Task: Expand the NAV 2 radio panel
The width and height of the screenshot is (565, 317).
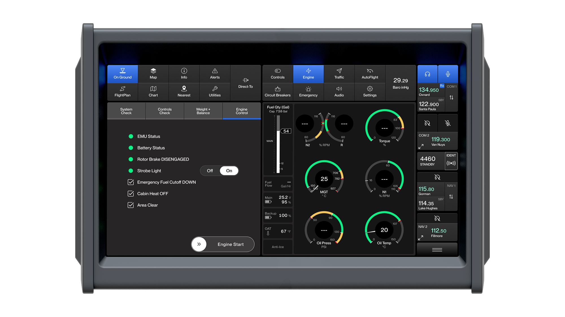Action: (x=421, y=238)
